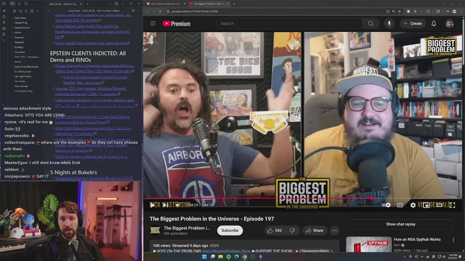Open the Peter Daszak note

[21, 86]
